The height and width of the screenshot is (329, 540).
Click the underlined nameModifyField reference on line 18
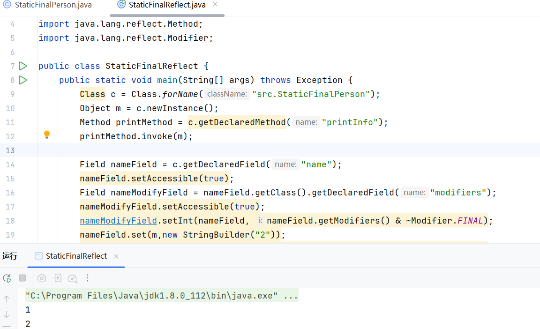[118, 221]
